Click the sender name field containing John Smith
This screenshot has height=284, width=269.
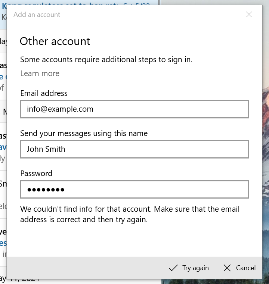134,149
